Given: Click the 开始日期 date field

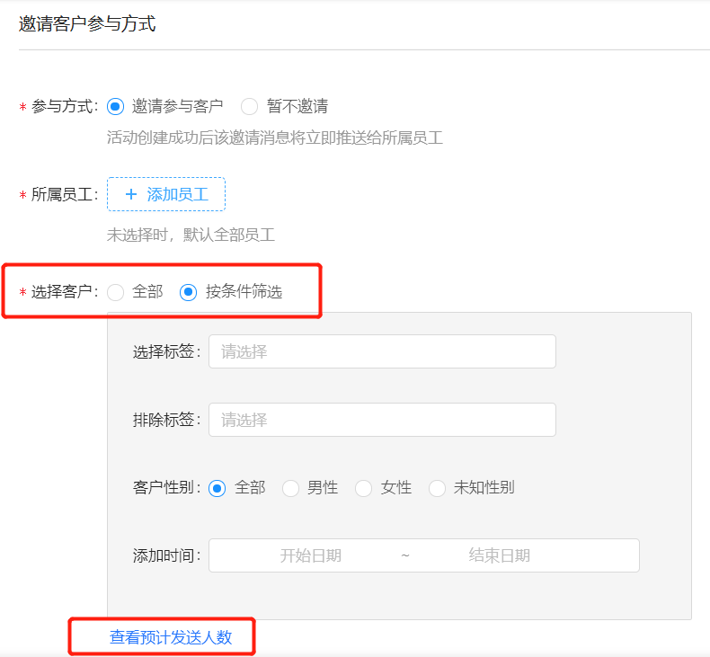Looking at the screenshot, I should tap(311, 555).
